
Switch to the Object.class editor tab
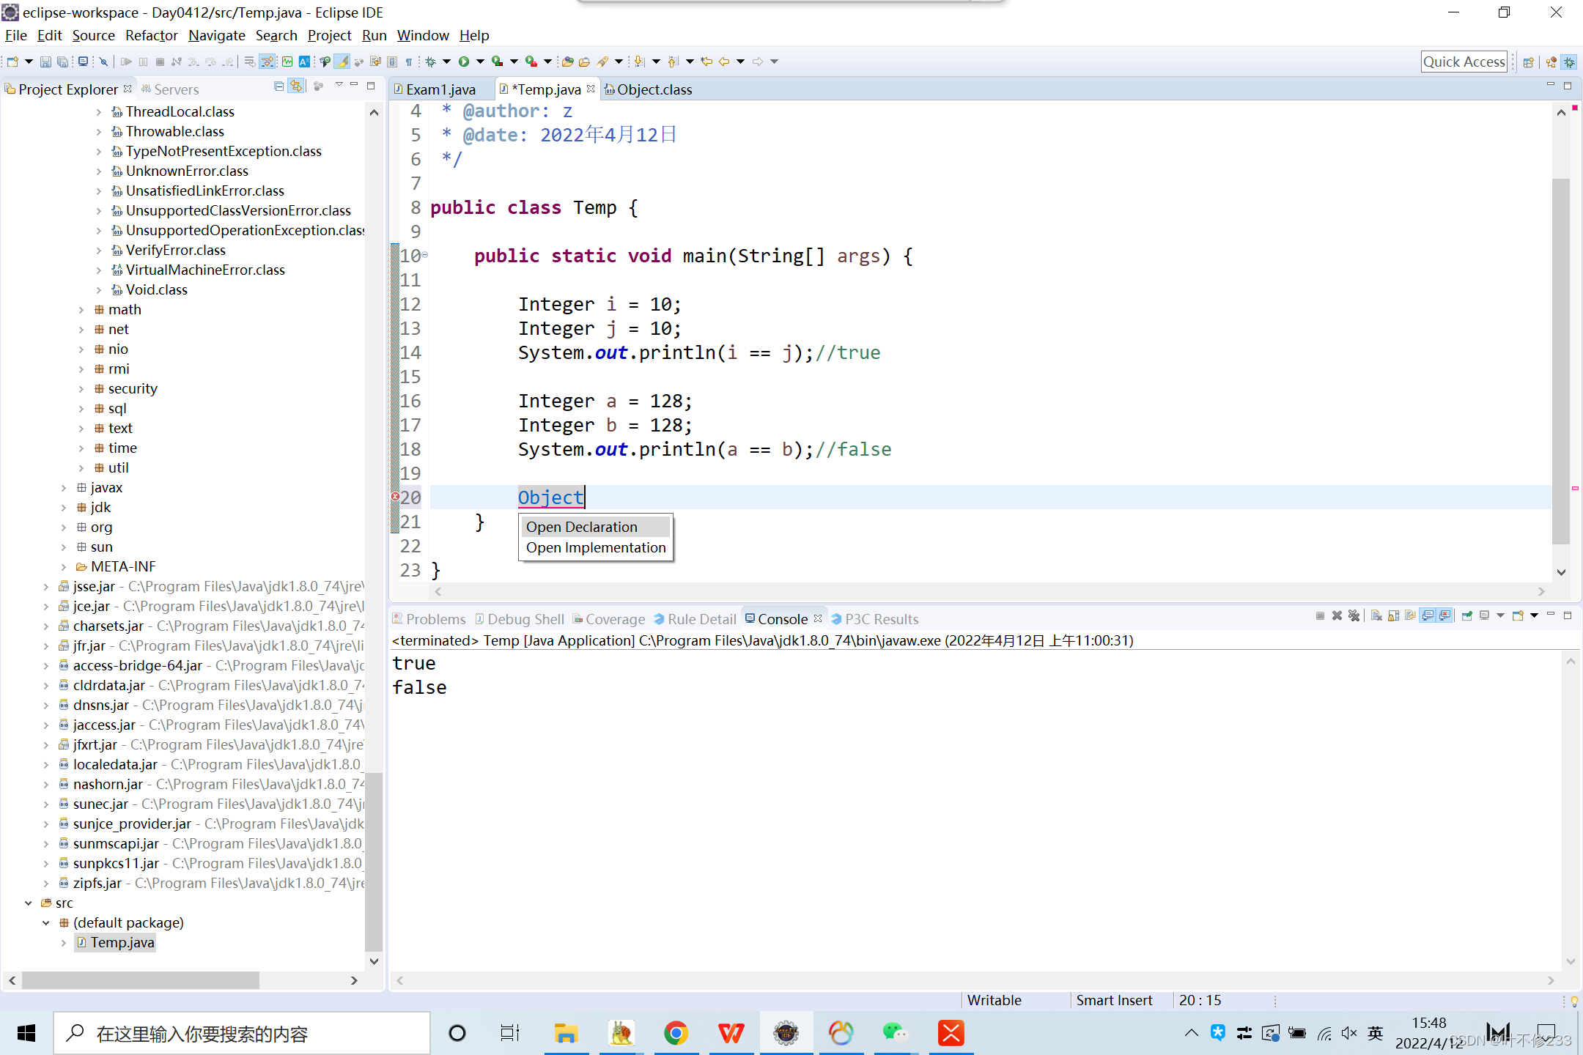(654, 89)
